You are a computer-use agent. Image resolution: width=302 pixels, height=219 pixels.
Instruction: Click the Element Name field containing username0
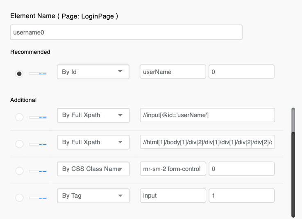coord(126,32)
